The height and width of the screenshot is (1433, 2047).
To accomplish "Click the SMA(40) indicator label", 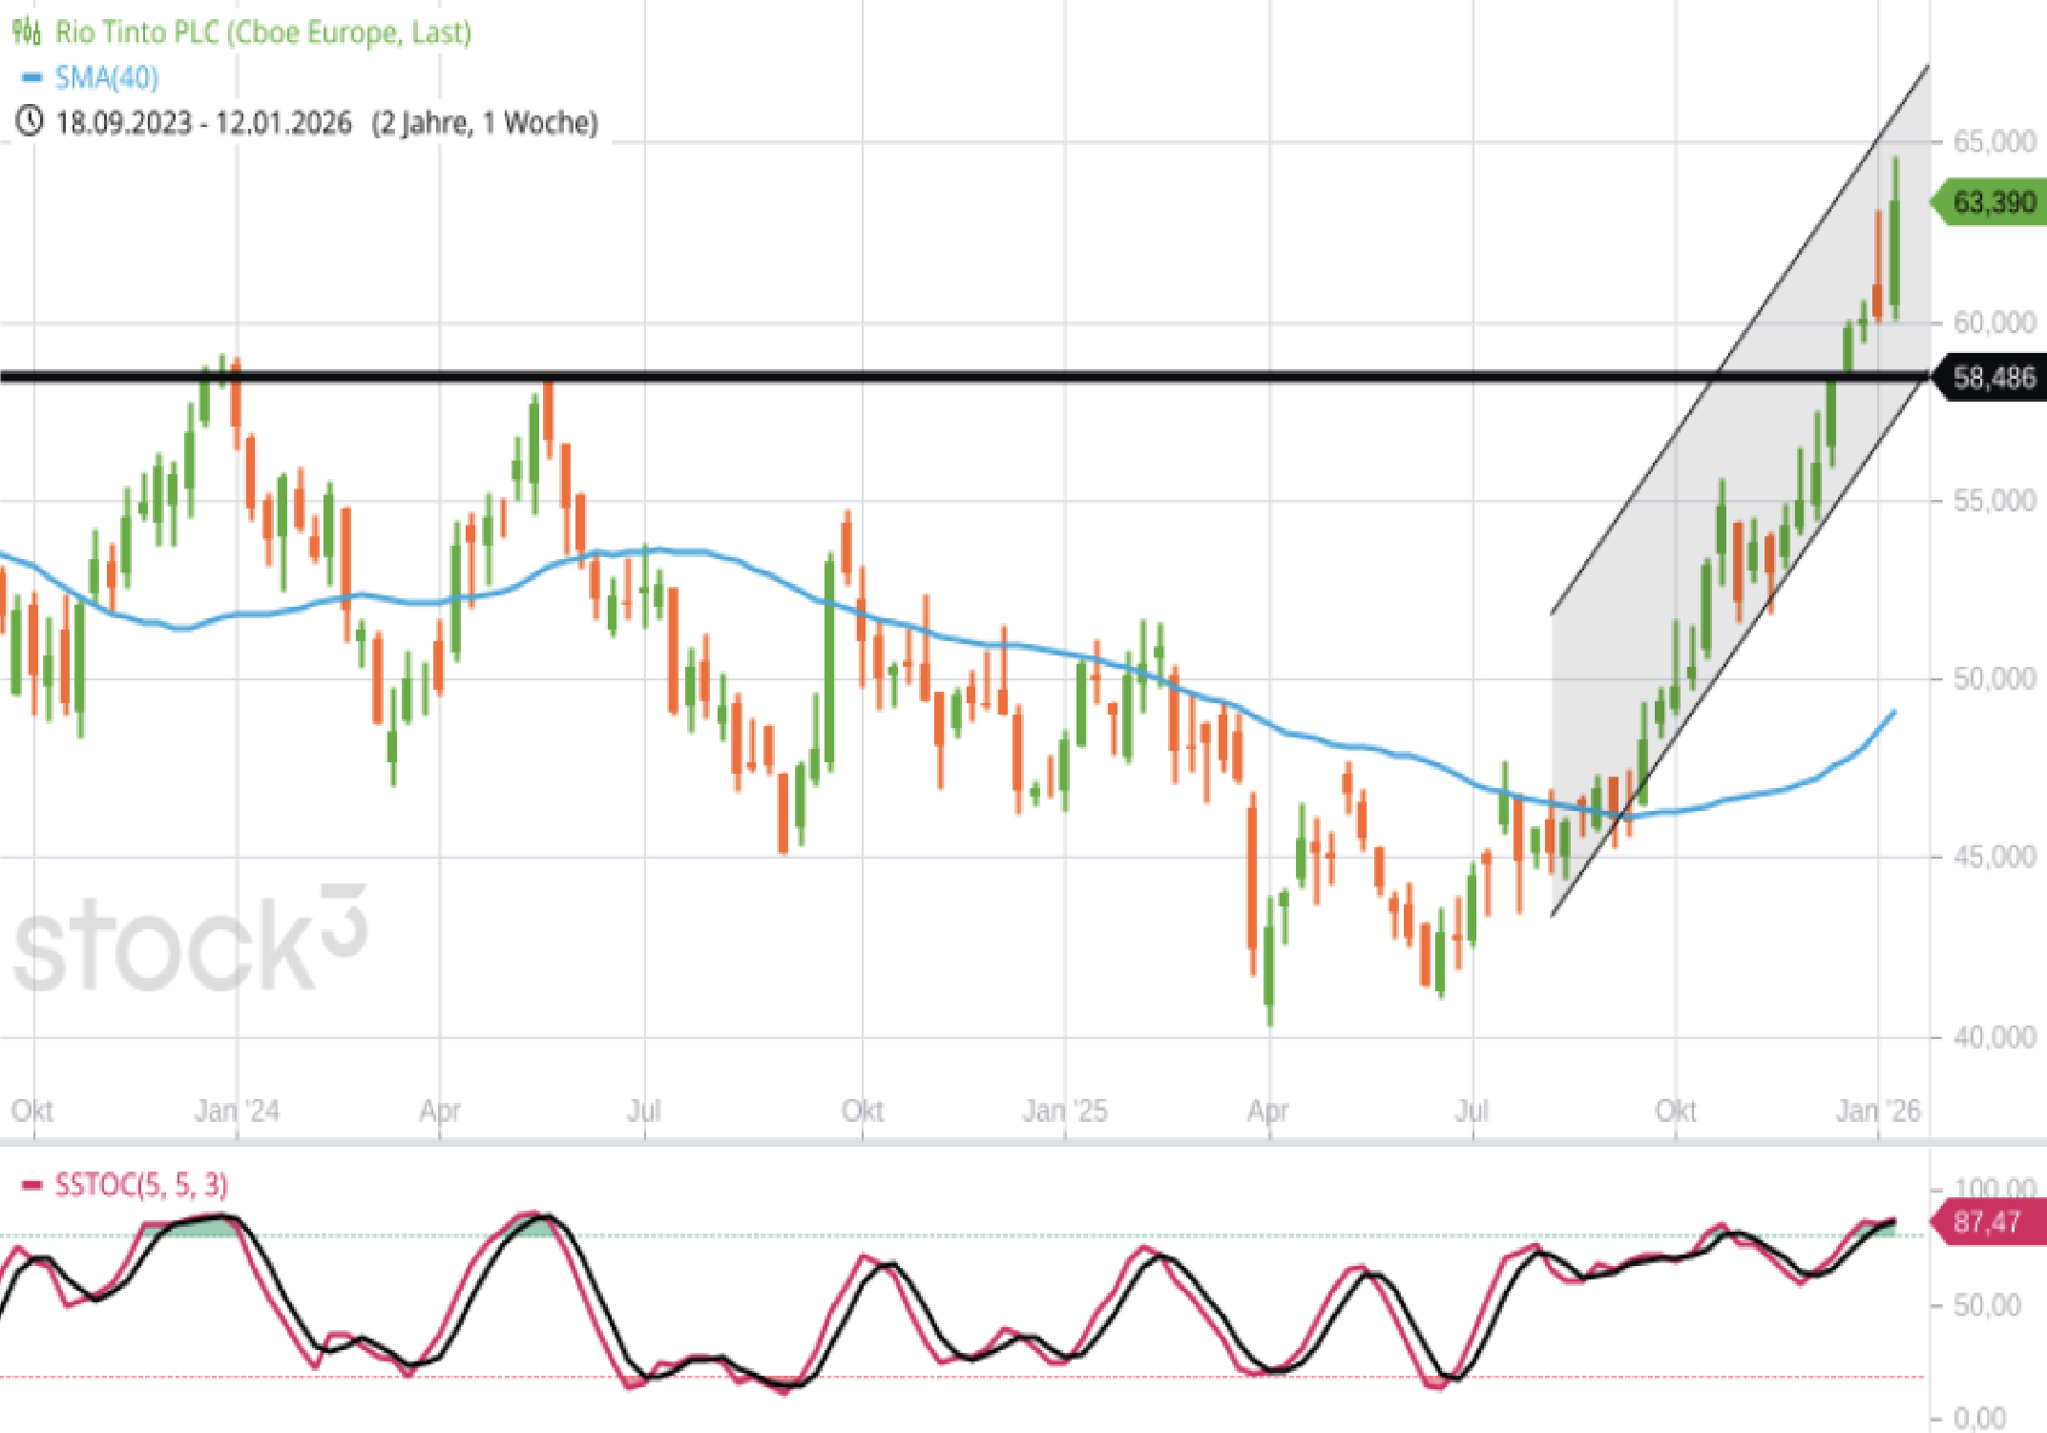I will pyautogui.click(x=106, y=78).
